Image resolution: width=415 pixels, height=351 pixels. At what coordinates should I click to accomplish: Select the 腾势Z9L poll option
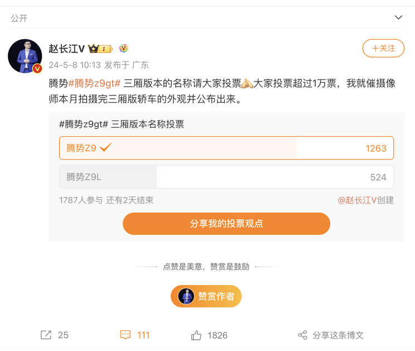[226, 177]
